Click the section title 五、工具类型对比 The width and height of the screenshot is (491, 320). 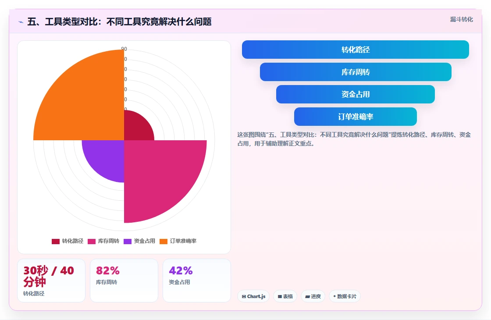pos(119,21)
